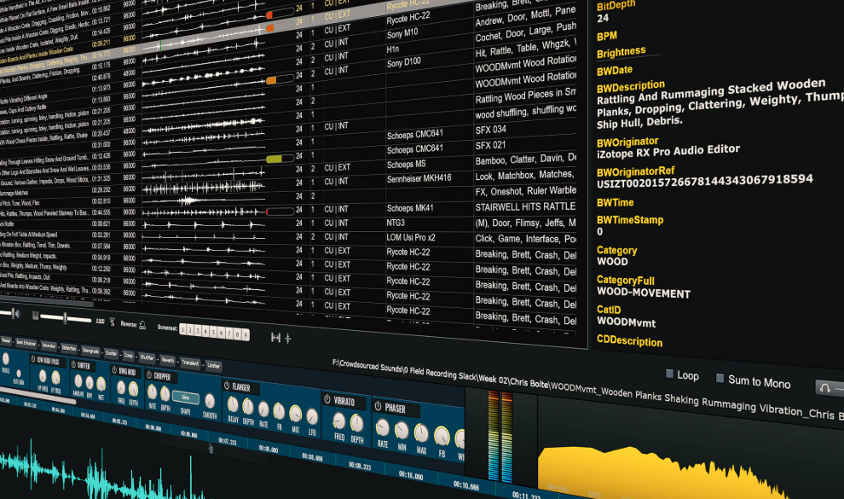Screen dimensions: 844x499
Task: Toggle the Shifter effect power icon
Action: (72, 365)
